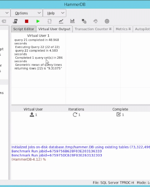Click the jobid 675975DC628F03E263132303 console line
The width and height of the screenshot is (150, 187).
tap(57, 155)
